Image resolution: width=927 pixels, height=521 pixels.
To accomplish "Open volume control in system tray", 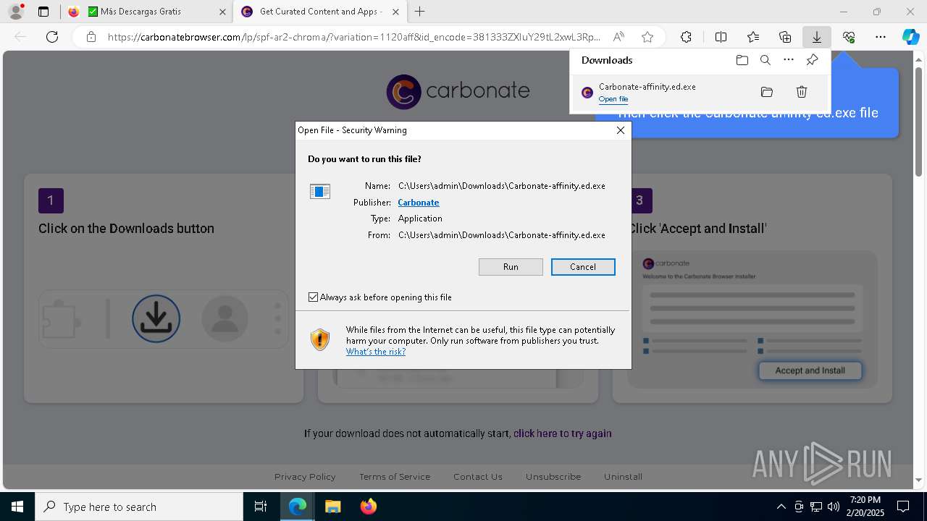I will (834, 507).
